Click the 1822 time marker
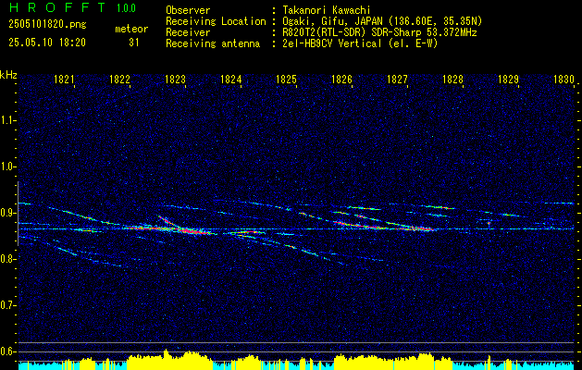 (119, 79)
